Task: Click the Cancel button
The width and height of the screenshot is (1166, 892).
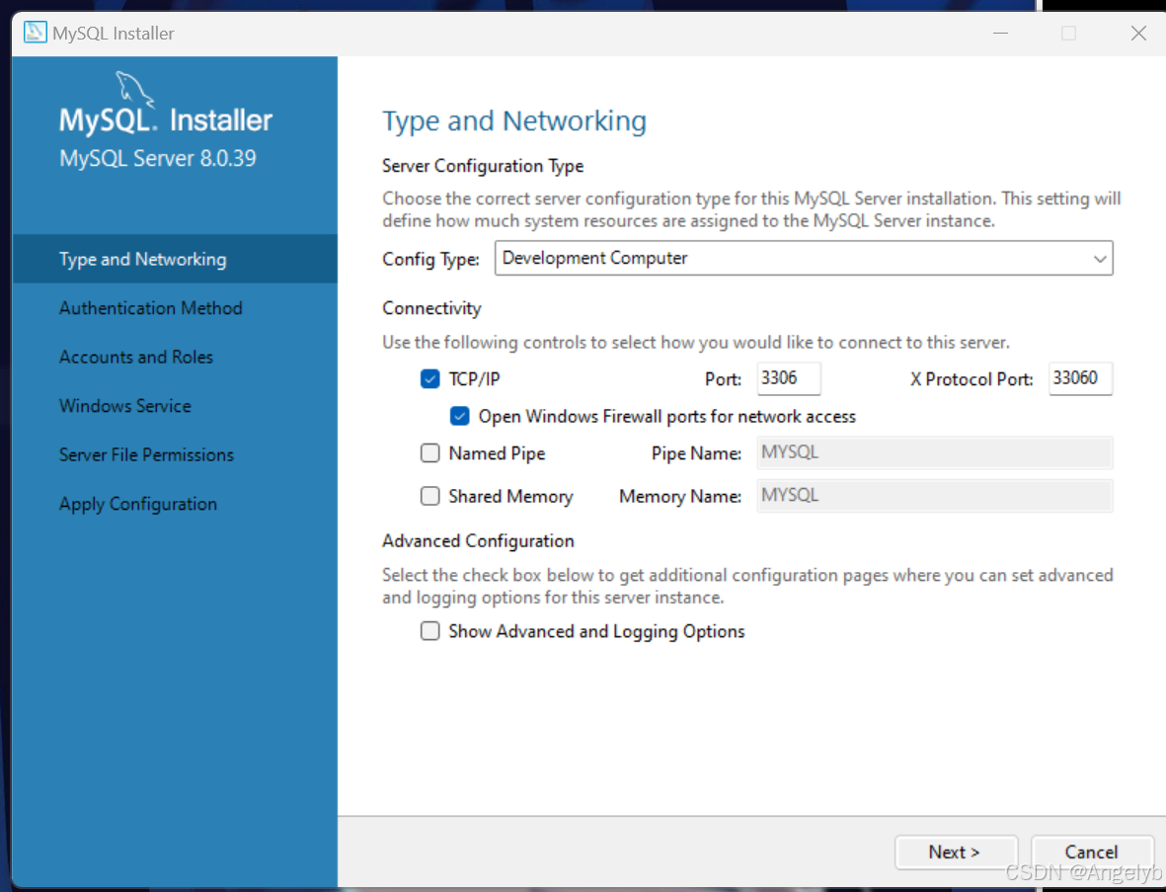Action: [x=1091, y=851]
